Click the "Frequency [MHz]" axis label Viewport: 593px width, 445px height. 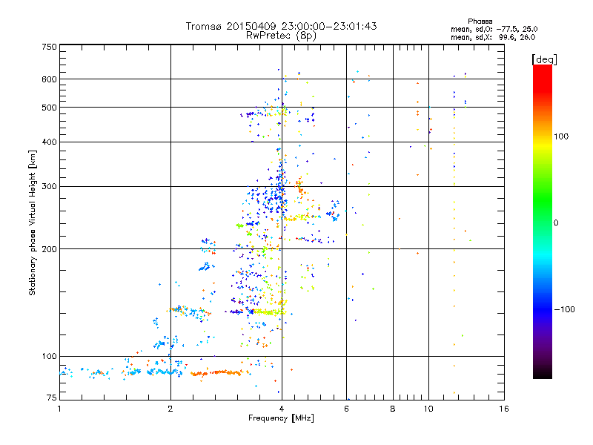point(281,418)
